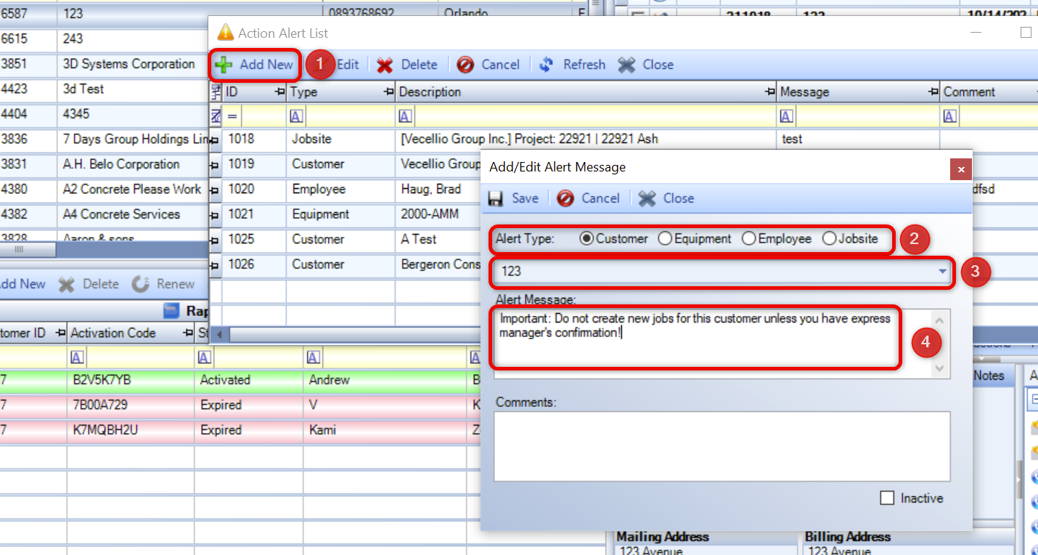Click the Edit button in alert list toolbar
Viewport: 1038px width, 555px height.
click(x=348, y=65)
